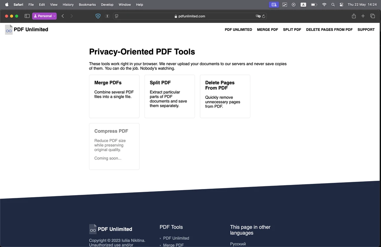Click the play circle menu bar icon

coord(294,4)
